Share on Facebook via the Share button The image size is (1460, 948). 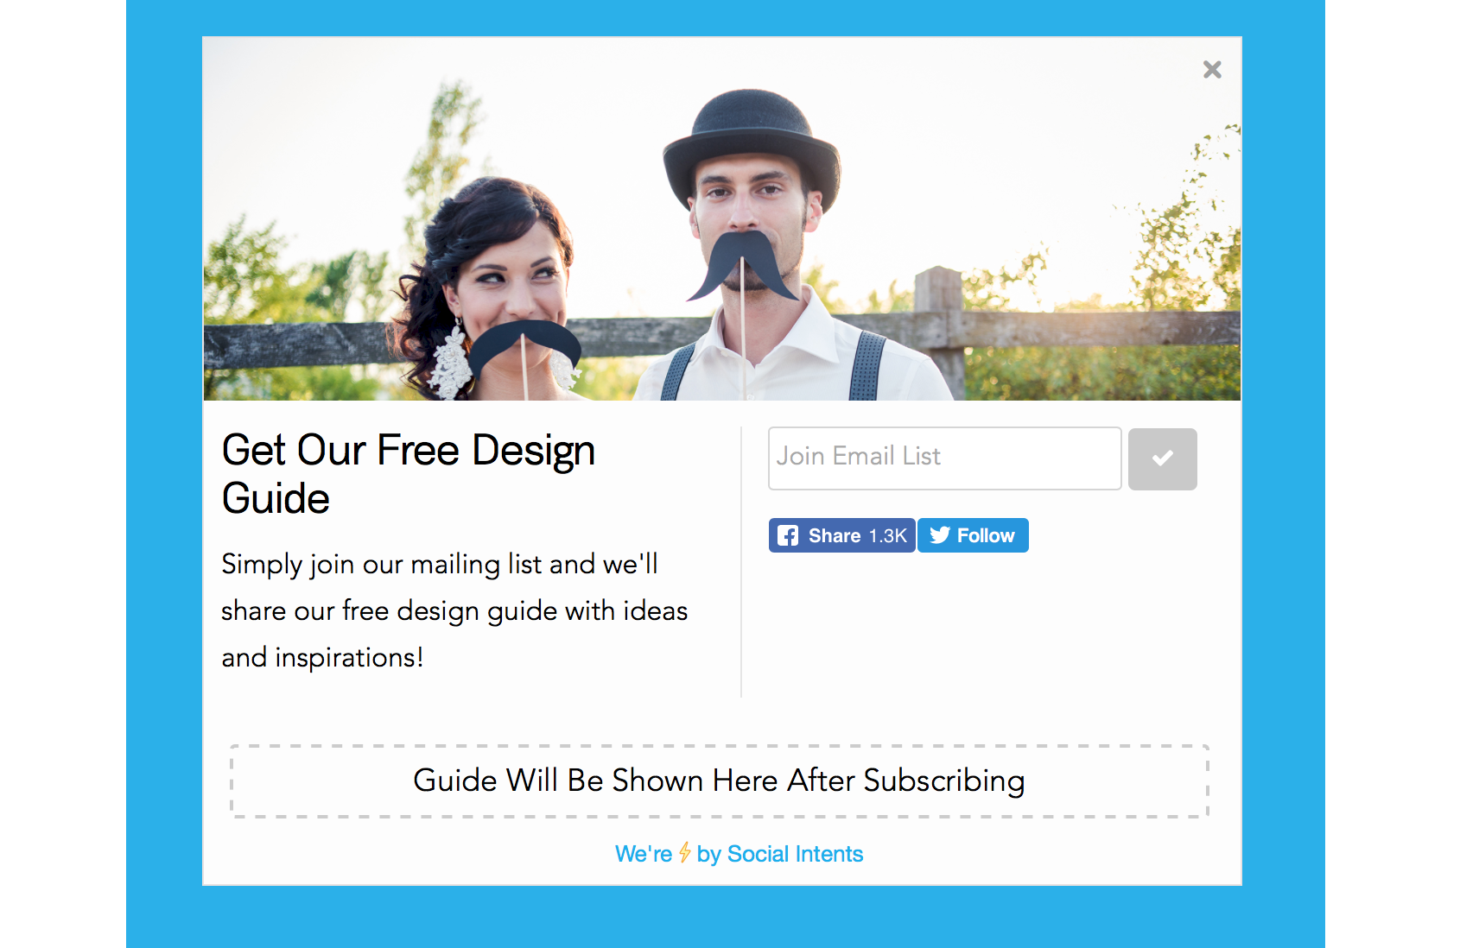(841, 535)
